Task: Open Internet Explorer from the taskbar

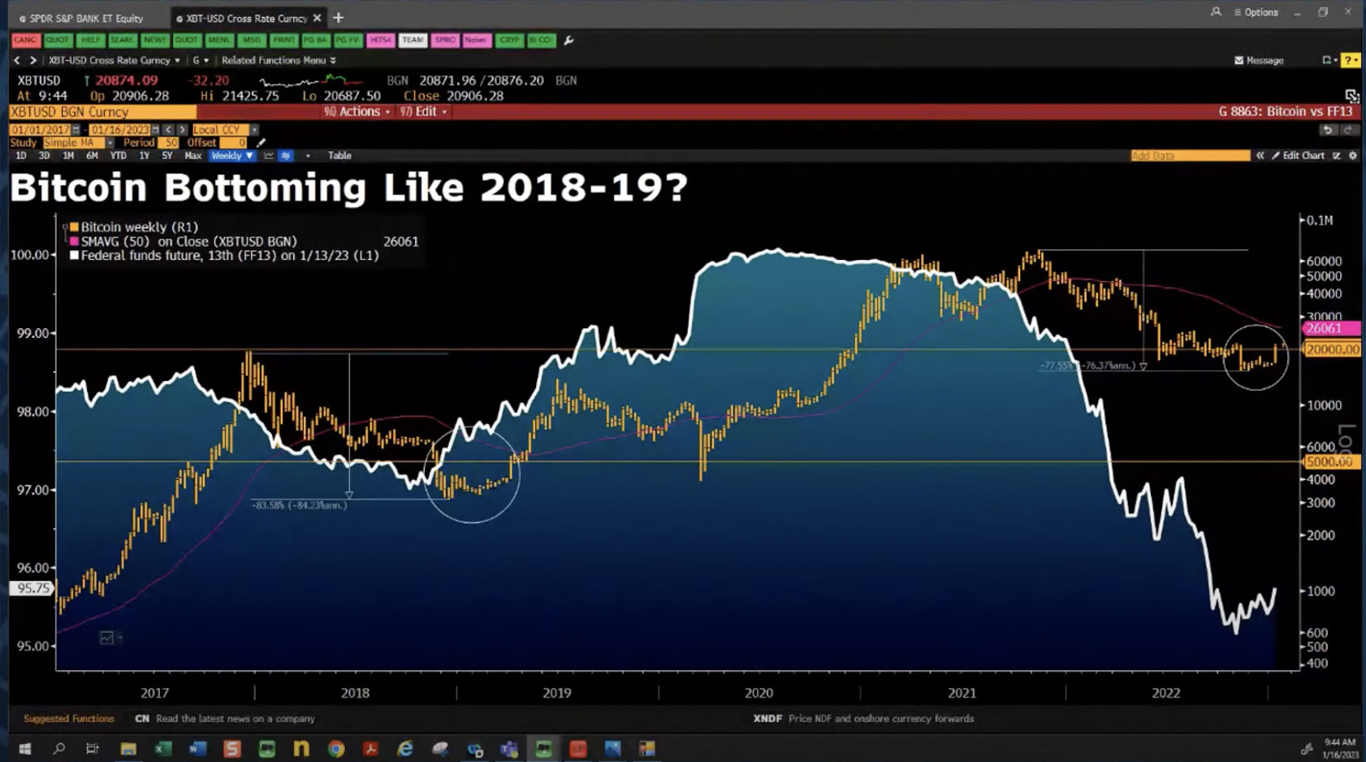Action: pyautogui.click(x=405, y=748)
